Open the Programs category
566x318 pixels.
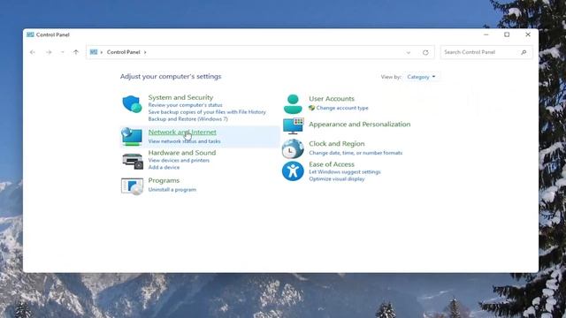[x=164, y=180]
